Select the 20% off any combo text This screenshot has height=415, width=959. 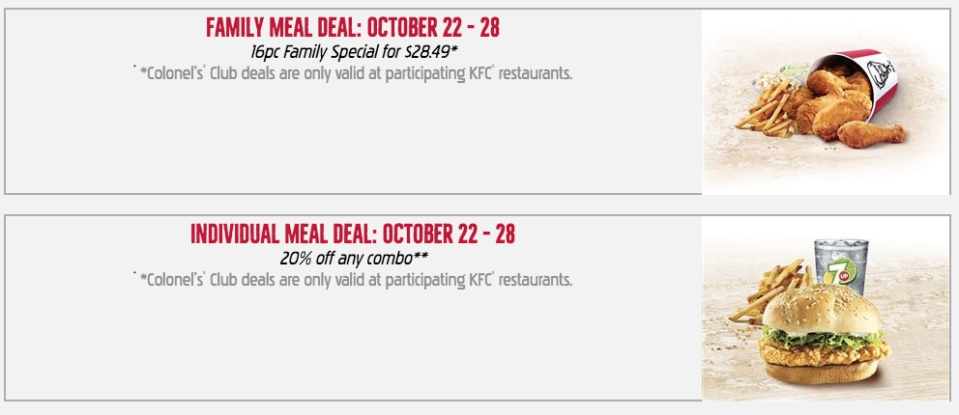(x=354, y=258)
